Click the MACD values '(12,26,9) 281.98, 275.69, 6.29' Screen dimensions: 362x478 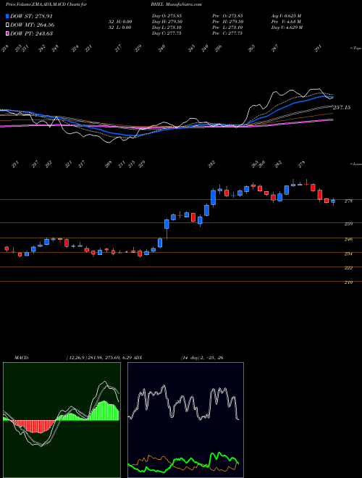[x=98, y=358]
